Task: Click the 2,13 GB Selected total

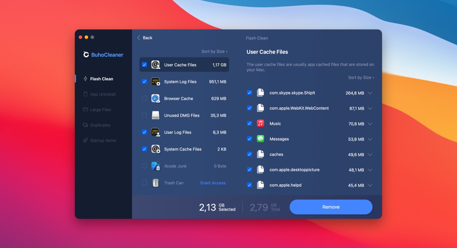Action: (217, 207)
